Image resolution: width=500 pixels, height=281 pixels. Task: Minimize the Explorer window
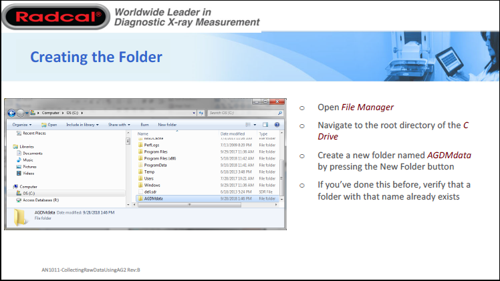(x=257, y=102)
